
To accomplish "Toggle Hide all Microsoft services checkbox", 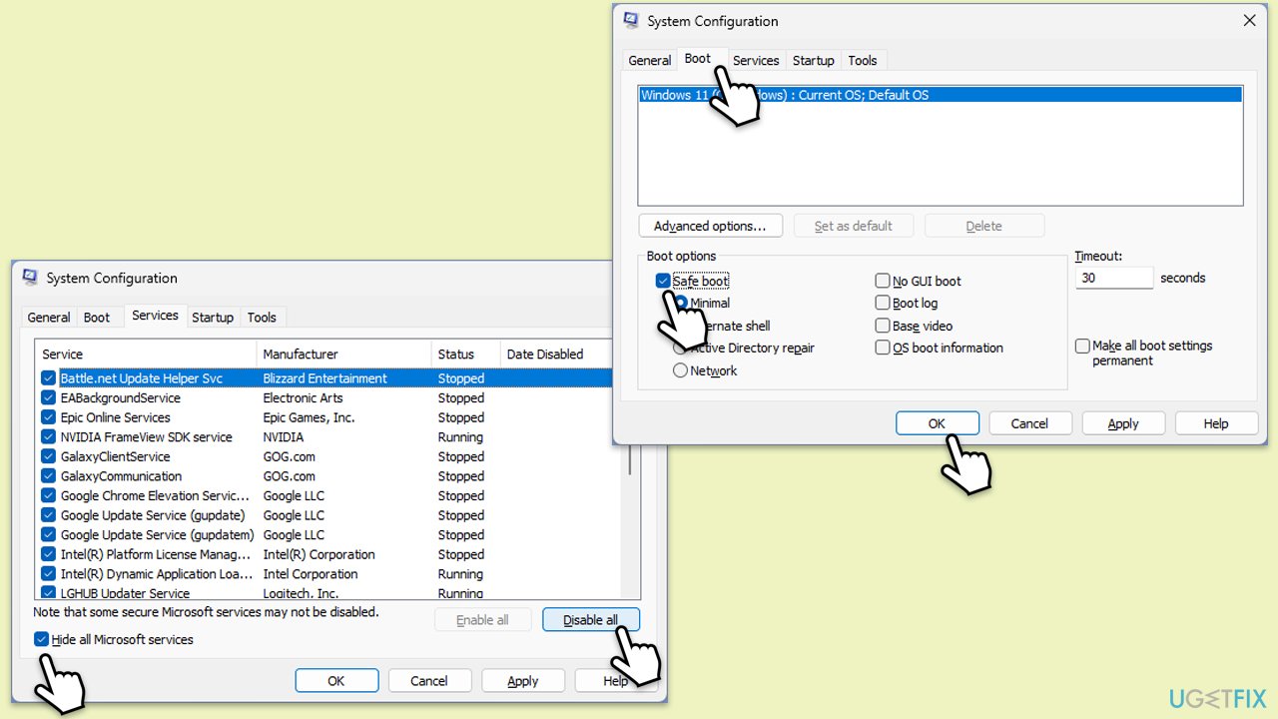I will [x=41, y=639].
